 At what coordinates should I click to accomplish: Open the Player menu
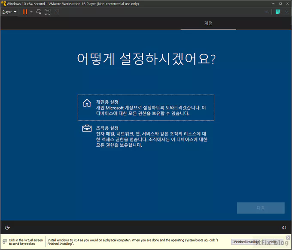coord(9,12)
